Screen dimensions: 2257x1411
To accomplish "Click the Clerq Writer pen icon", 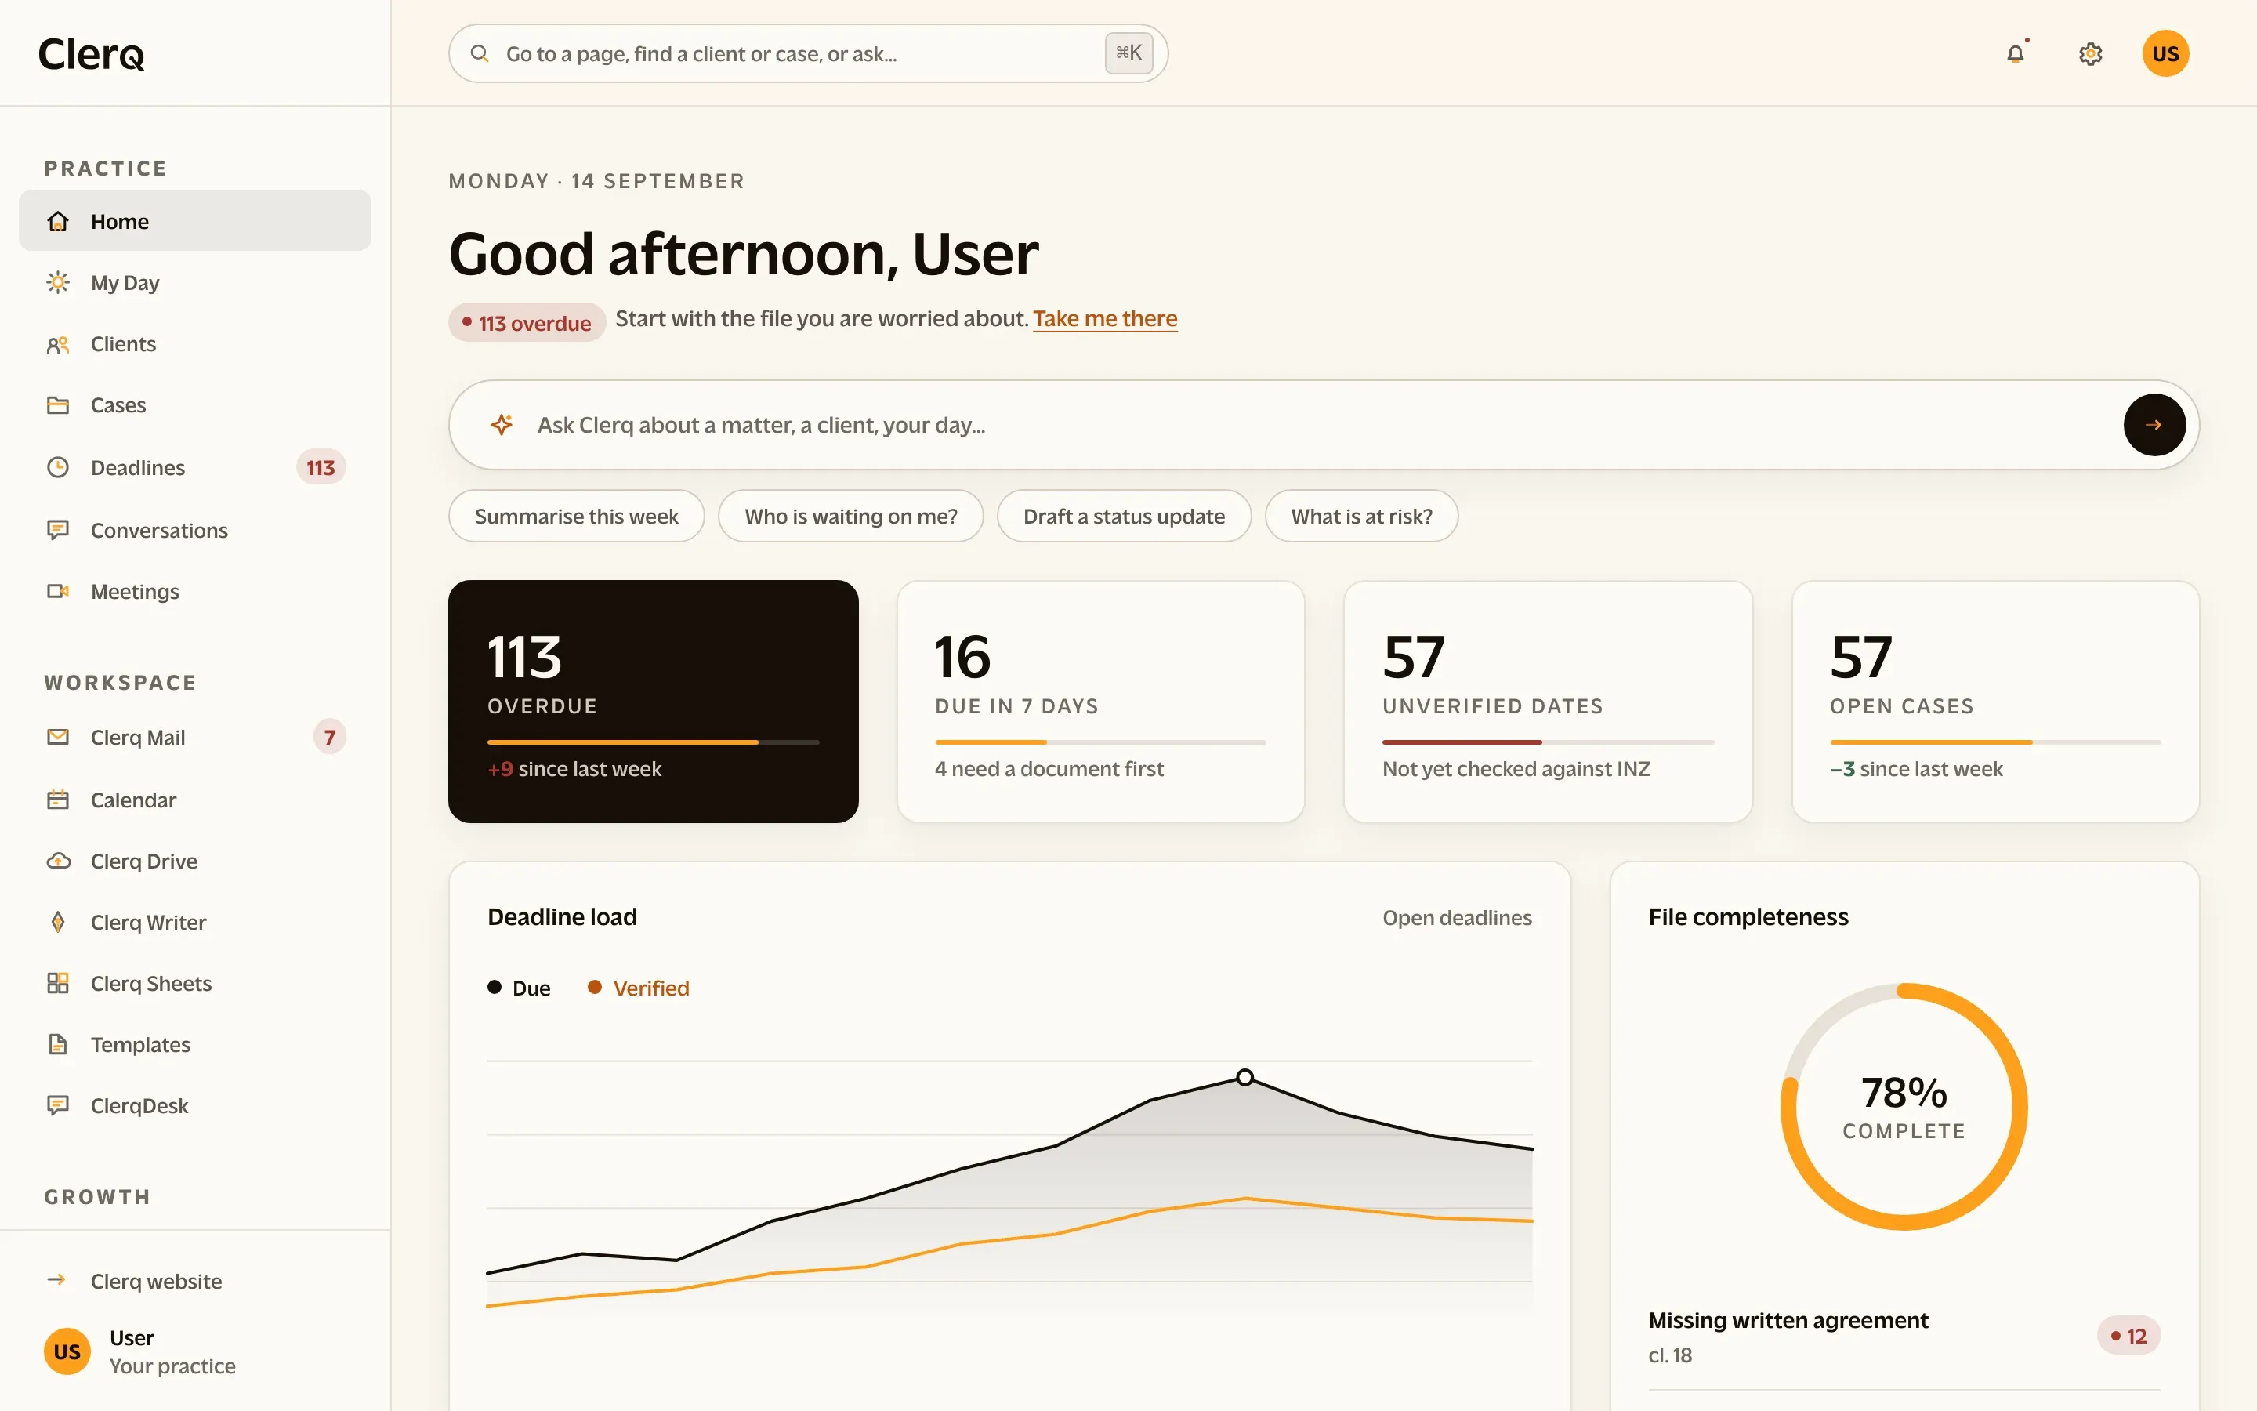I will (58, 922).
